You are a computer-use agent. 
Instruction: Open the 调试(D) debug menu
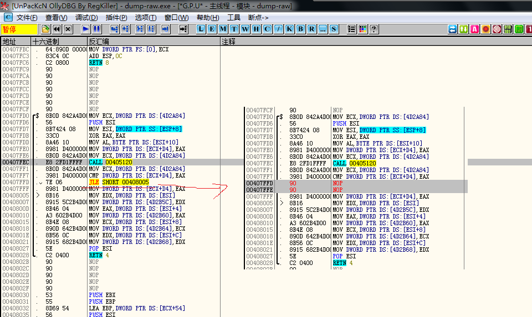click(x=86, y=18)
